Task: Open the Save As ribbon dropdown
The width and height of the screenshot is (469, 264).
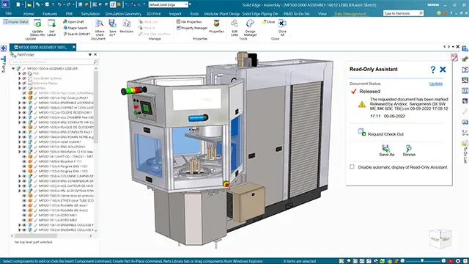Action: pos(112,34)
